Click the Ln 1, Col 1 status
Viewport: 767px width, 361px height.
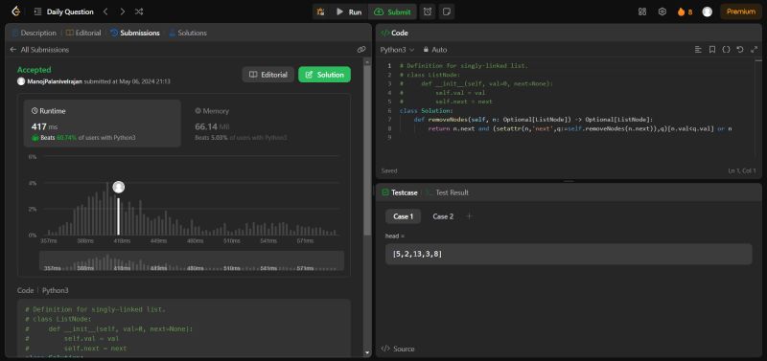(x=741, y=171)
